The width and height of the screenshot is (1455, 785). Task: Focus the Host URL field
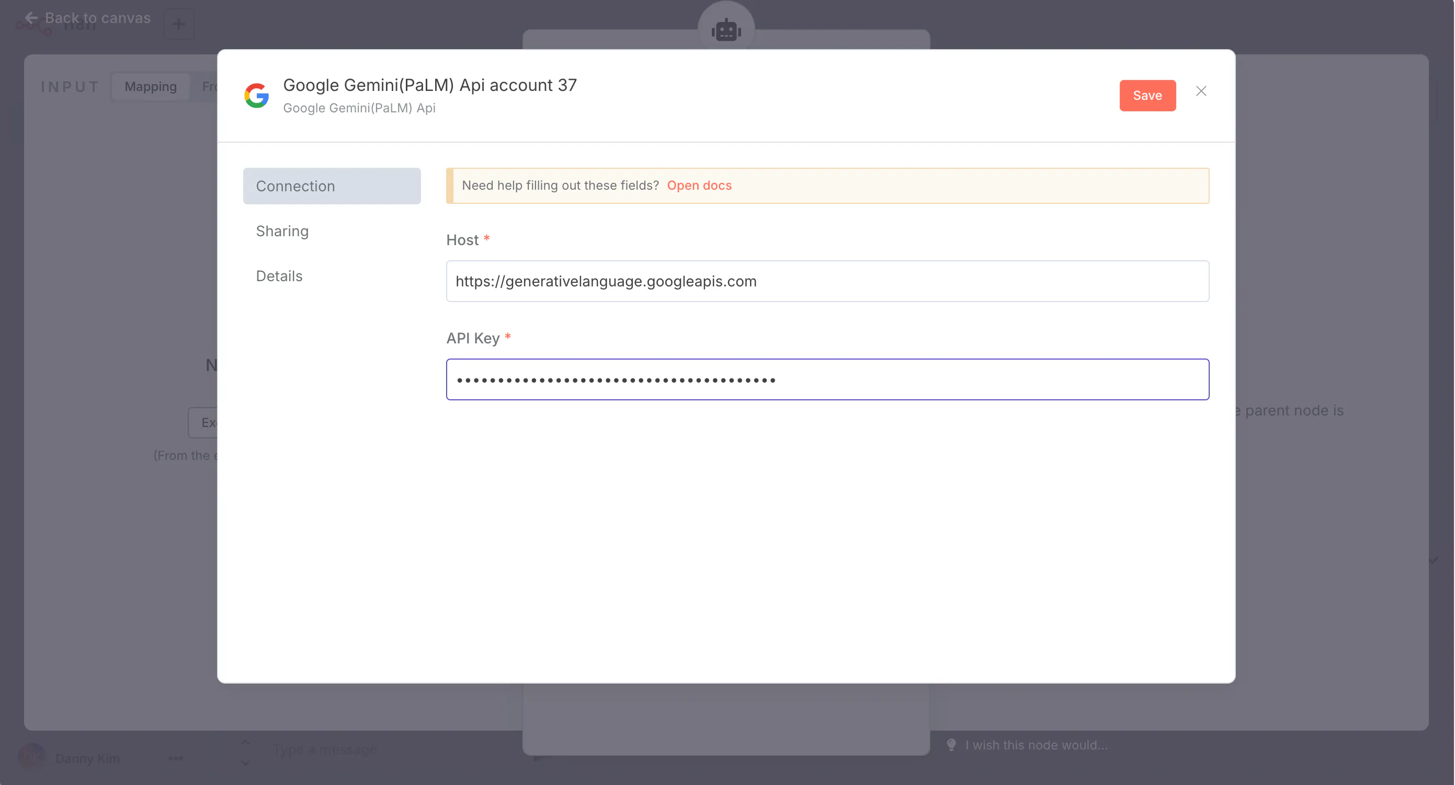click(x=827, y=282)
